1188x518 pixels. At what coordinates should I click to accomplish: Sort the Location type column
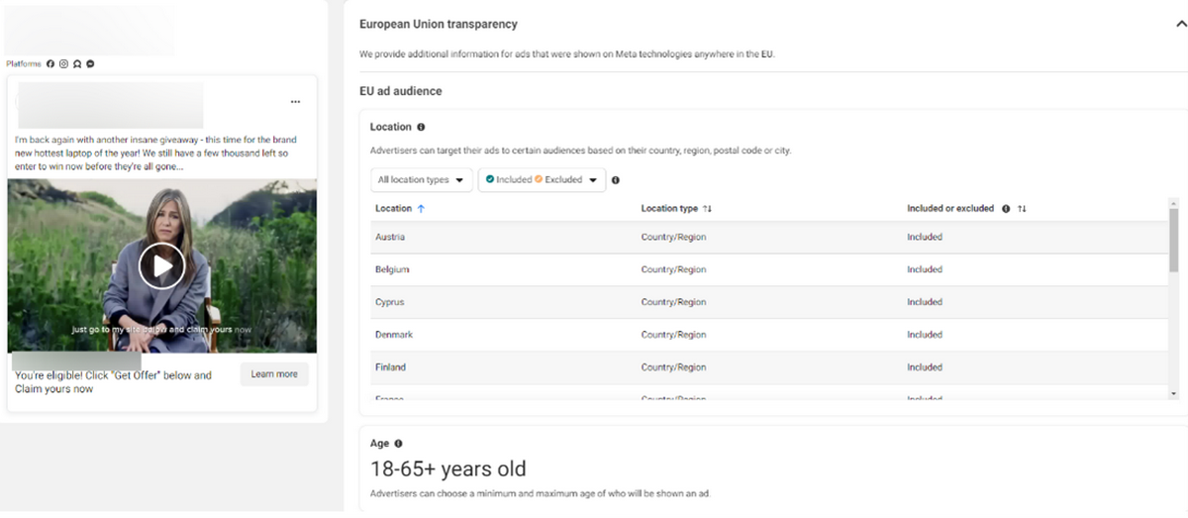pyautogui.click(x=707, y=209)
